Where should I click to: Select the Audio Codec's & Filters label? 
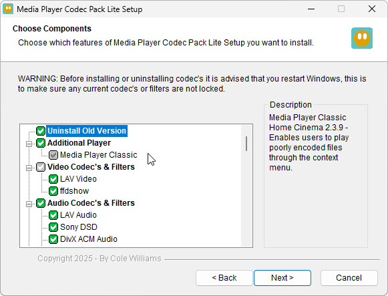91,203
